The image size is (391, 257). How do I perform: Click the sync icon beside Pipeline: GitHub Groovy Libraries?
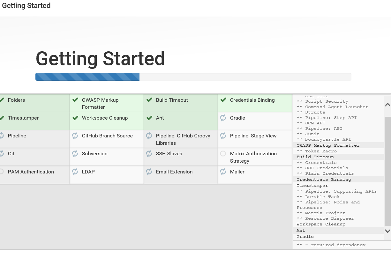tap(149, 136)
